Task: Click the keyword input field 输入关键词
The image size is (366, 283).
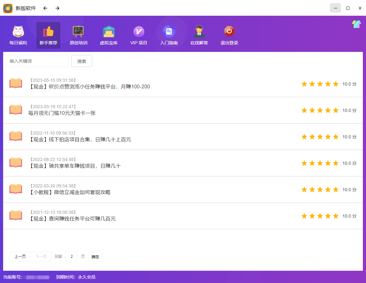Action: 37,61
